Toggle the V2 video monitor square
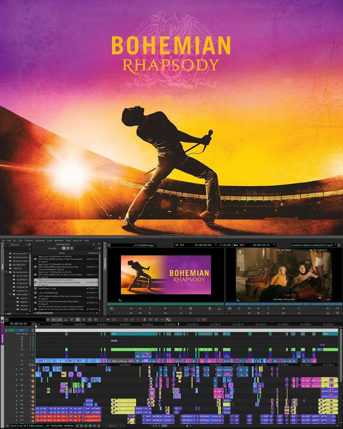The height and width of the screenshot is (429, 343). pyautogui.click(x=33, y=355)
